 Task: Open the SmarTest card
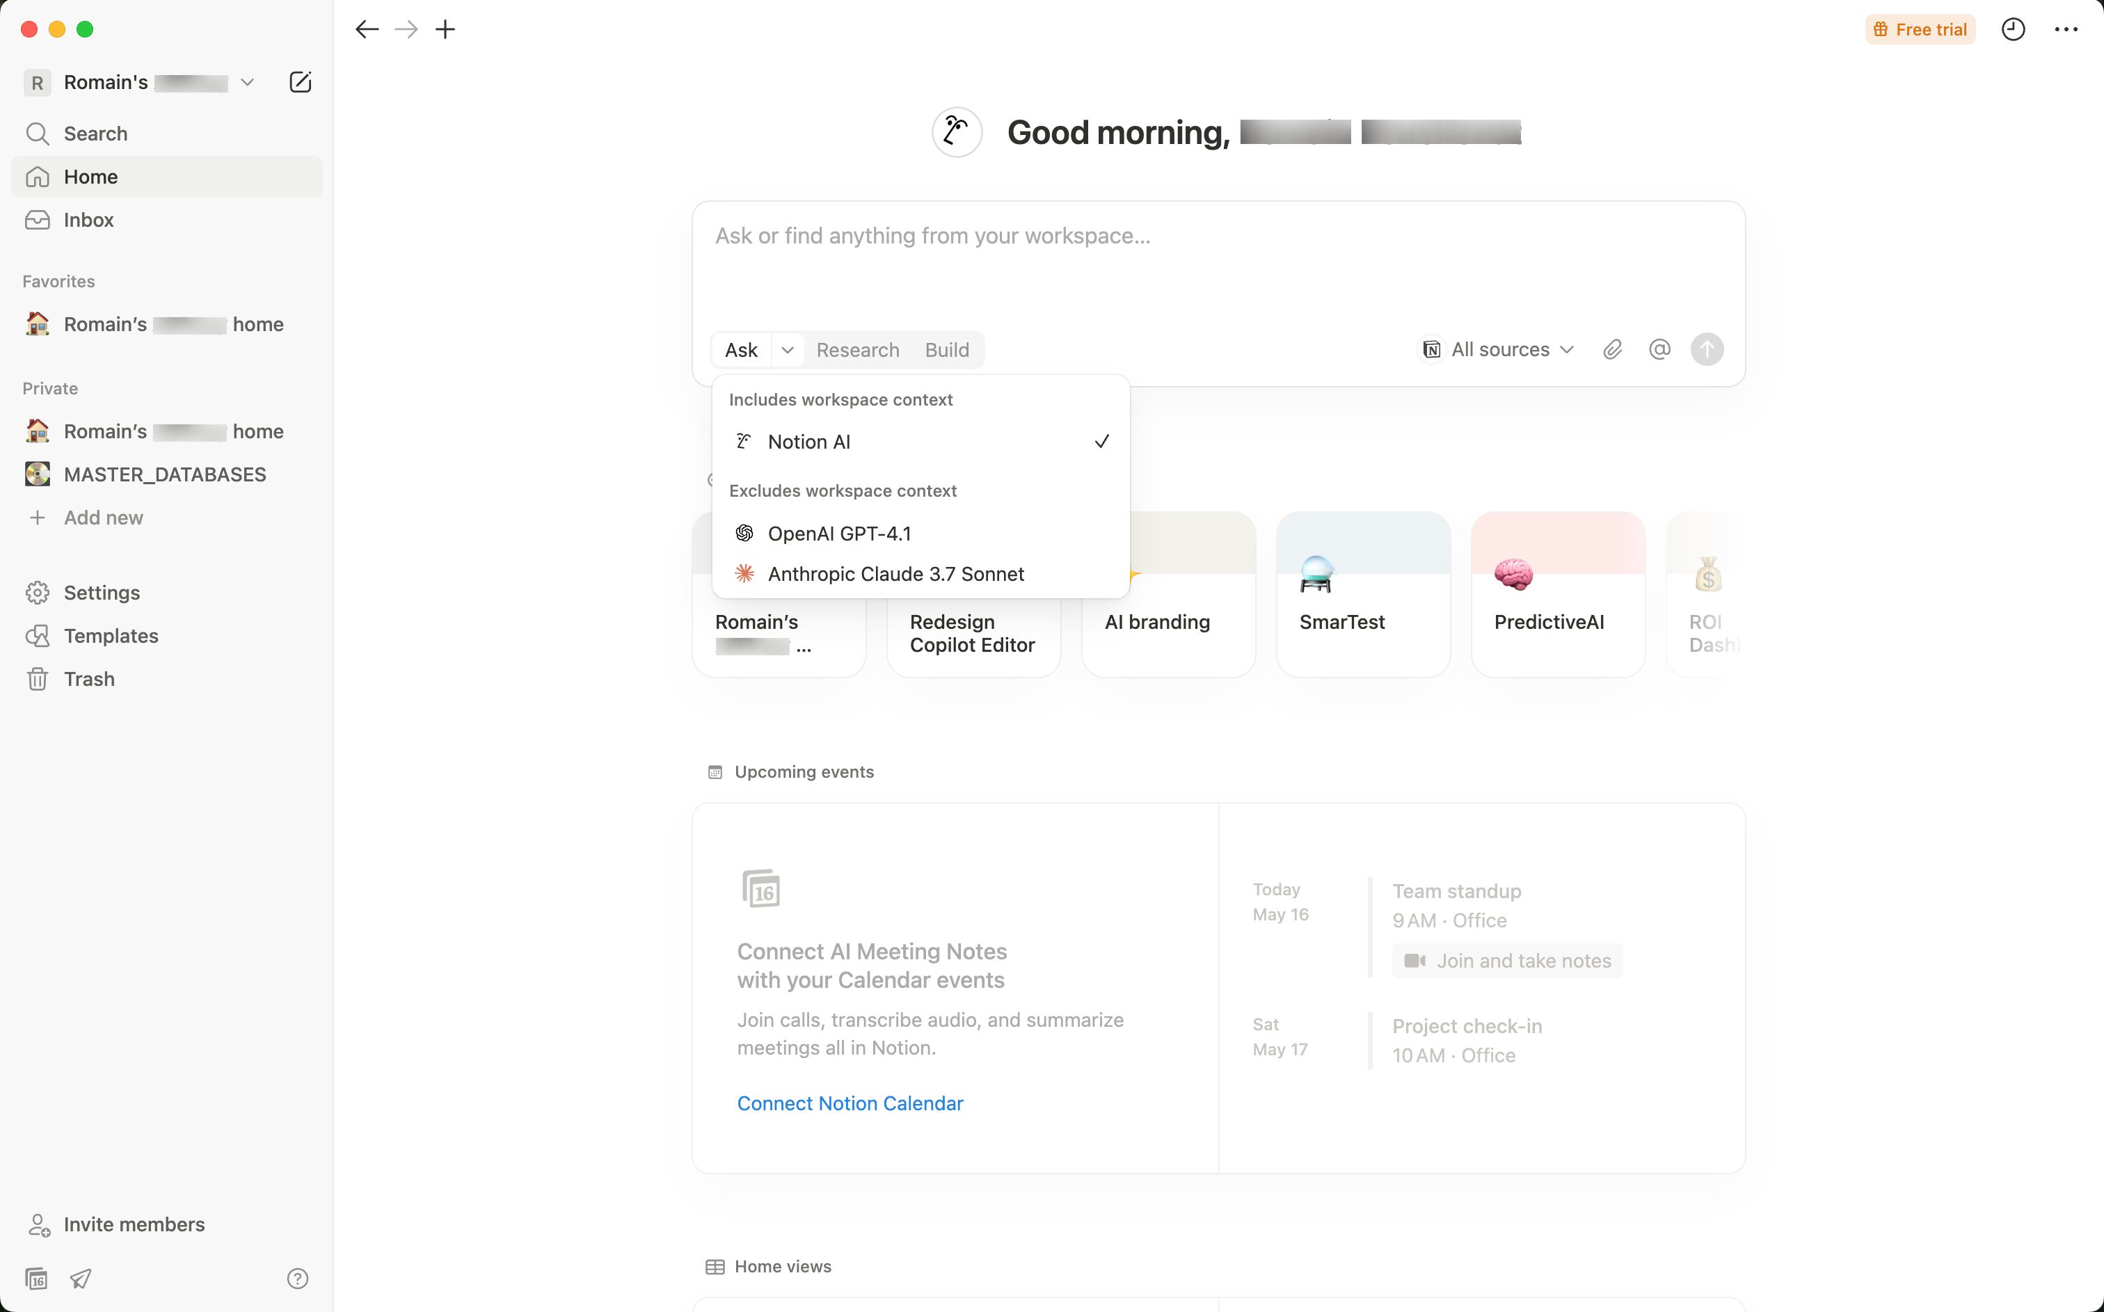1363,594
